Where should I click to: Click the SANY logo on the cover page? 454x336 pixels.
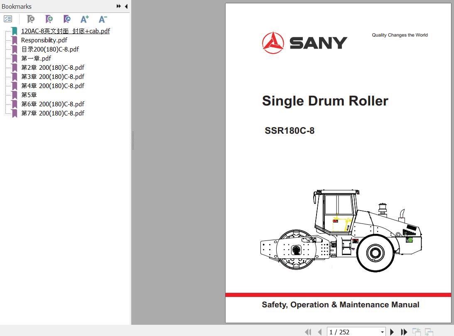click(x=304, y=43)
